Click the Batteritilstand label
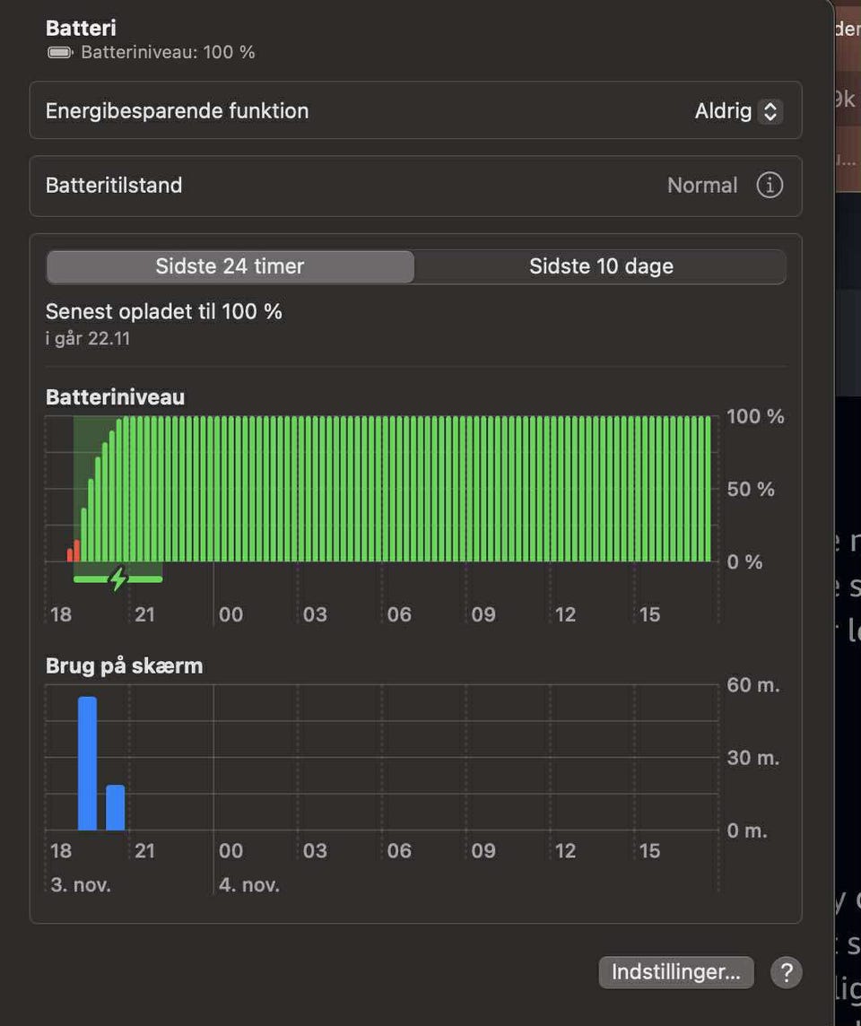The image size is (861, 1026). pyautogui.click(x=114, y=186)
